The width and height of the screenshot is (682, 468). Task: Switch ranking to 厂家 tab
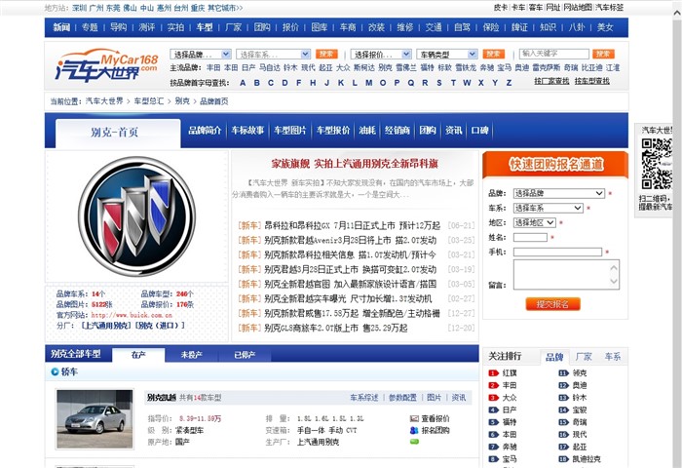pyautogui.click(x=584, y=357)
